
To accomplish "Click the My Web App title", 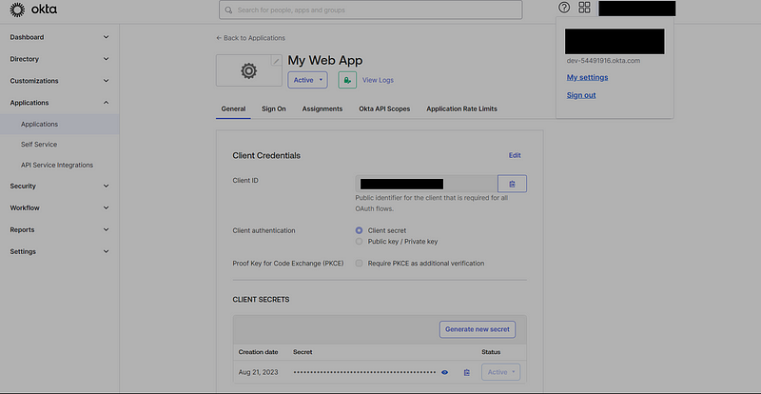I will (325, 60).
